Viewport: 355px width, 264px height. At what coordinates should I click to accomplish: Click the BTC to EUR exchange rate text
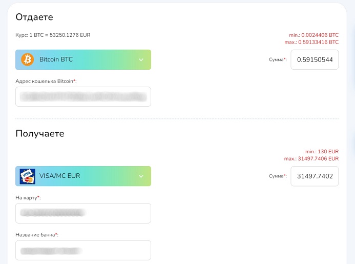[53, 35]
